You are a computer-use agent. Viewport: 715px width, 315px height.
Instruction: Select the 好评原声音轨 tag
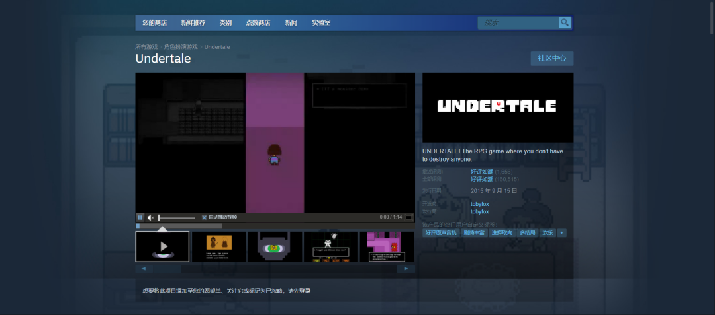coord(440,232)
